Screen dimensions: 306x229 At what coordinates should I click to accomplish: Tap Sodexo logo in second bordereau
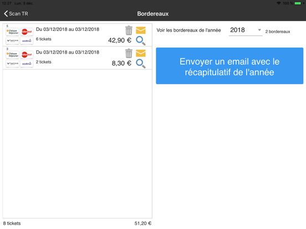(x=27, y=64)
